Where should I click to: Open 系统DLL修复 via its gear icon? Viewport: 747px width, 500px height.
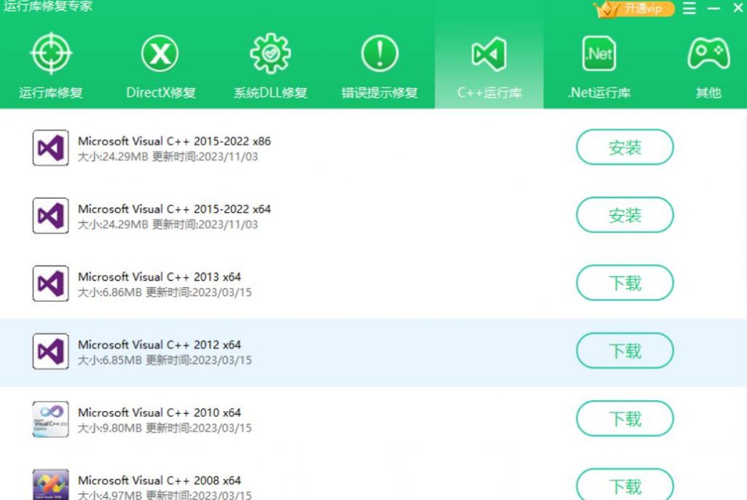pyautogui.click(x=268, y=52)
